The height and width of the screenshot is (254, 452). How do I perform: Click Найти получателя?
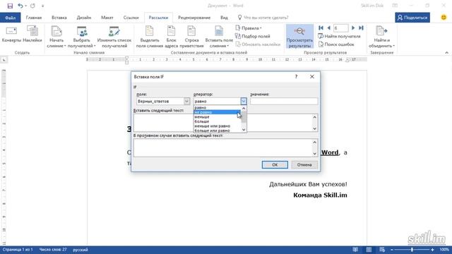[339, 36]
